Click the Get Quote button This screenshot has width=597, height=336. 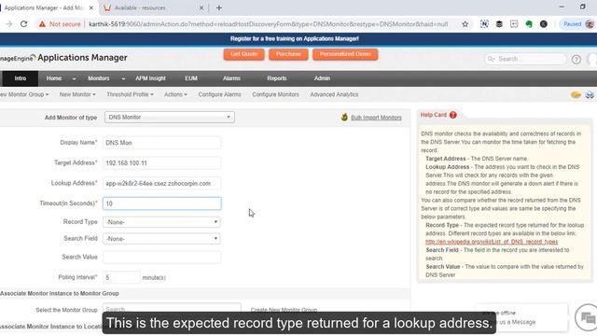(243, 54)
